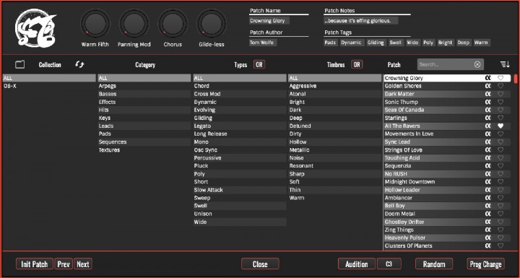Viewport: 520px width, 278px height.
Task: Select the Pads category
Action: (x=144, y=134)
